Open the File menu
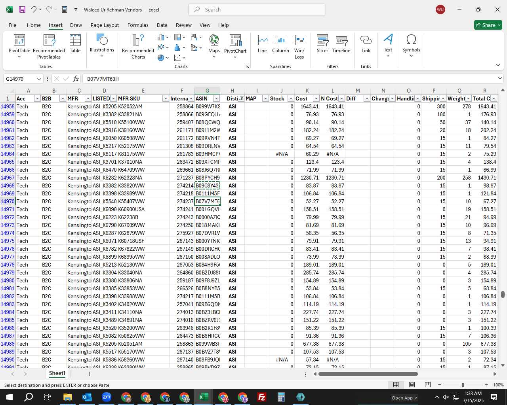 click(12, 25)
